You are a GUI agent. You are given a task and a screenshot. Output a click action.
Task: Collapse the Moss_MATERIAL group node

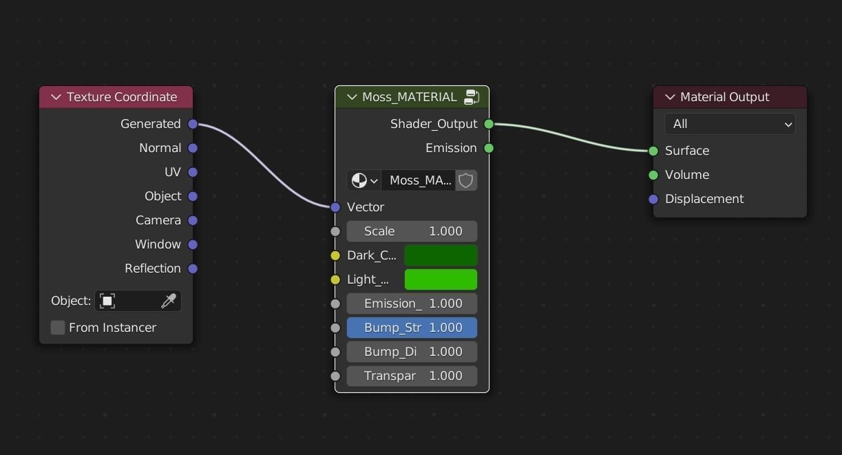coord(352,97)
